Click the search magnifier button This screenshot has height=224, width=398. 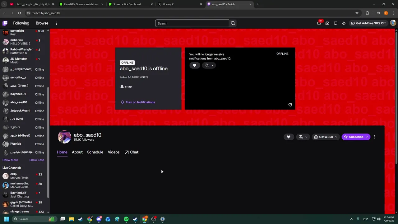coord(233,23)
